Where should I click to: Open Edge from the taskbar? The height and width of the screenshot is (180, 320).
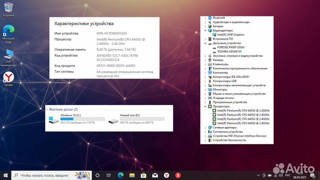coord(120,175)
